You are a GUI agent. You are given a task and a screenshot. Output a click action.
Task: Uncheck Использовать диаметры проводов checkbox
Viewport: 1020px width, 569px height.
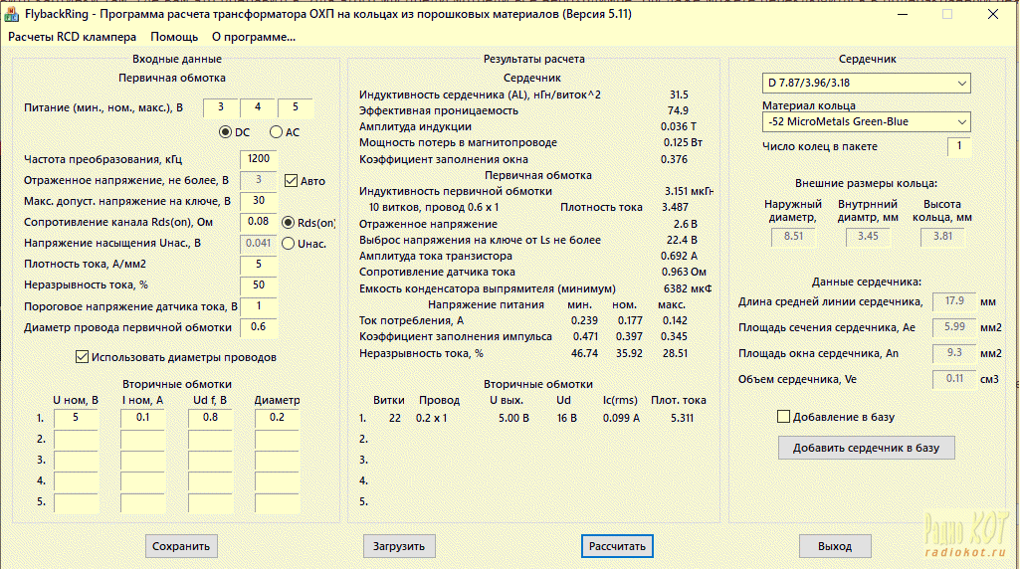coord(83,357)
